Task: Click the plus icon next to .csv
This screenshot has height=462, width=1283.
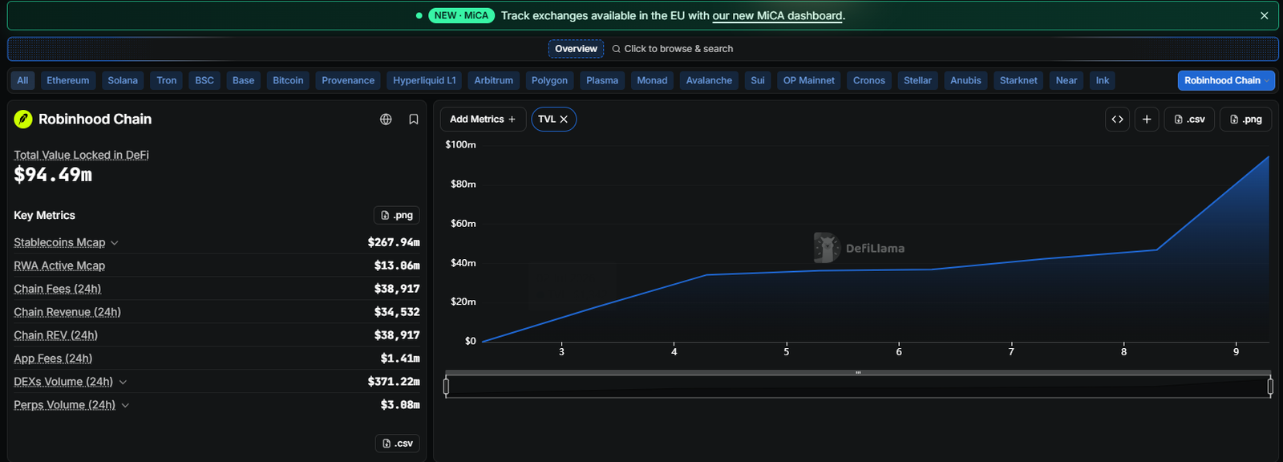Action: click(1147, 119)
